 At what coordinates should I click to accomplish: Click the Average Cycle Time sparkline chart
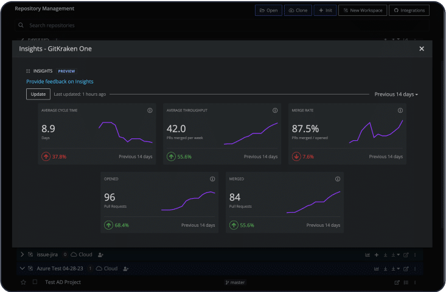pos(125,132)
